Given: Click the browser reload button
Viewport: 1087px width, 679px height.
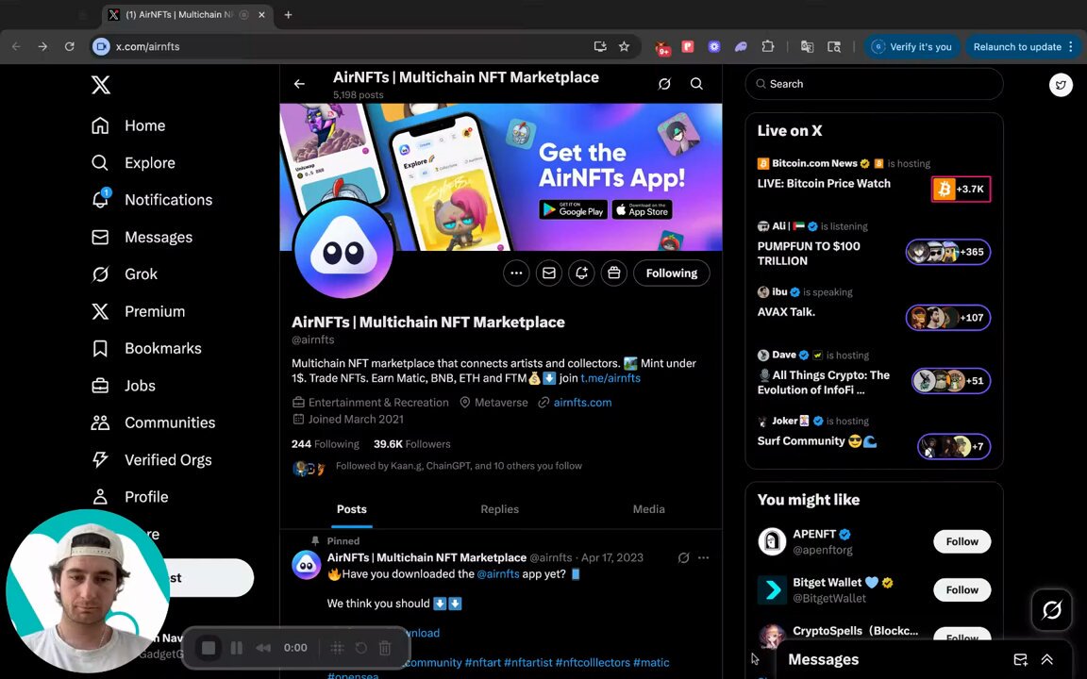Looking at the screenshot, I should (x=69, y=46).
